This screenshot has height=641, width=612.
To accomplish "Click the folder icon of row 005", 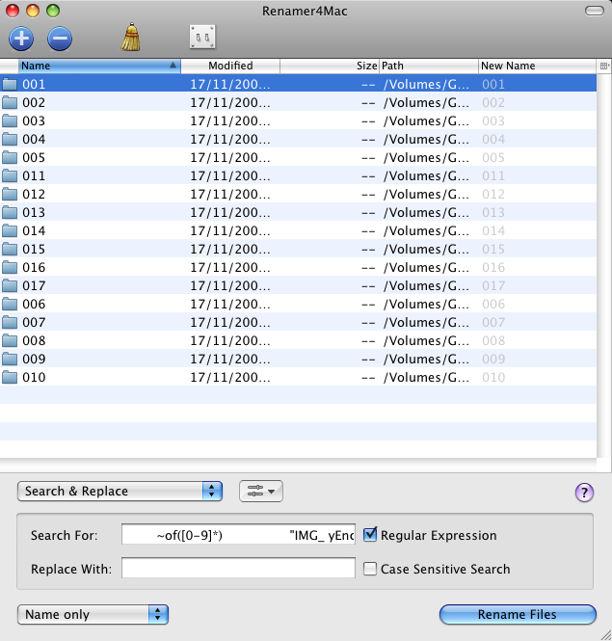I will pos(10,157).
